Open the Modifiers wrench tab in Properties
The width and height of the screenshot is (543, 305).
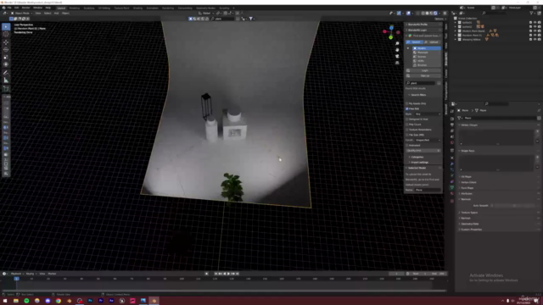click(452, 164)
